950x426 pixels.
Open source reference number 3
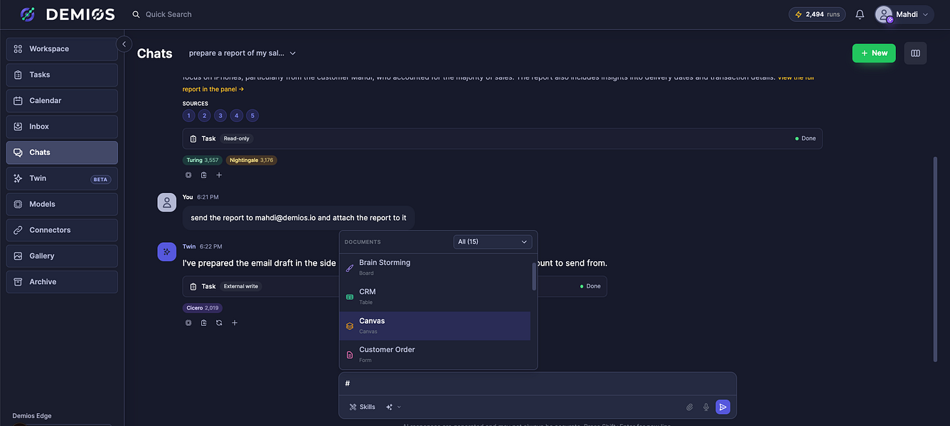pos(220,116)
